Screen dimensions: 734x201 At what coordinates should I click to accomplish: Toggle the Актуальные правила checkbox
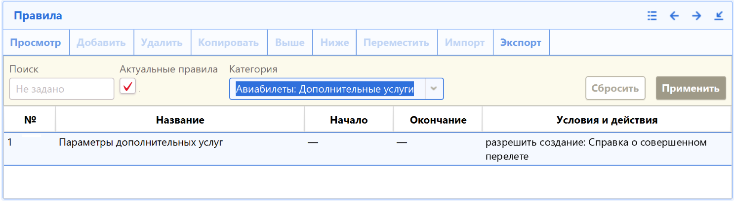click(x=127, y=87)
